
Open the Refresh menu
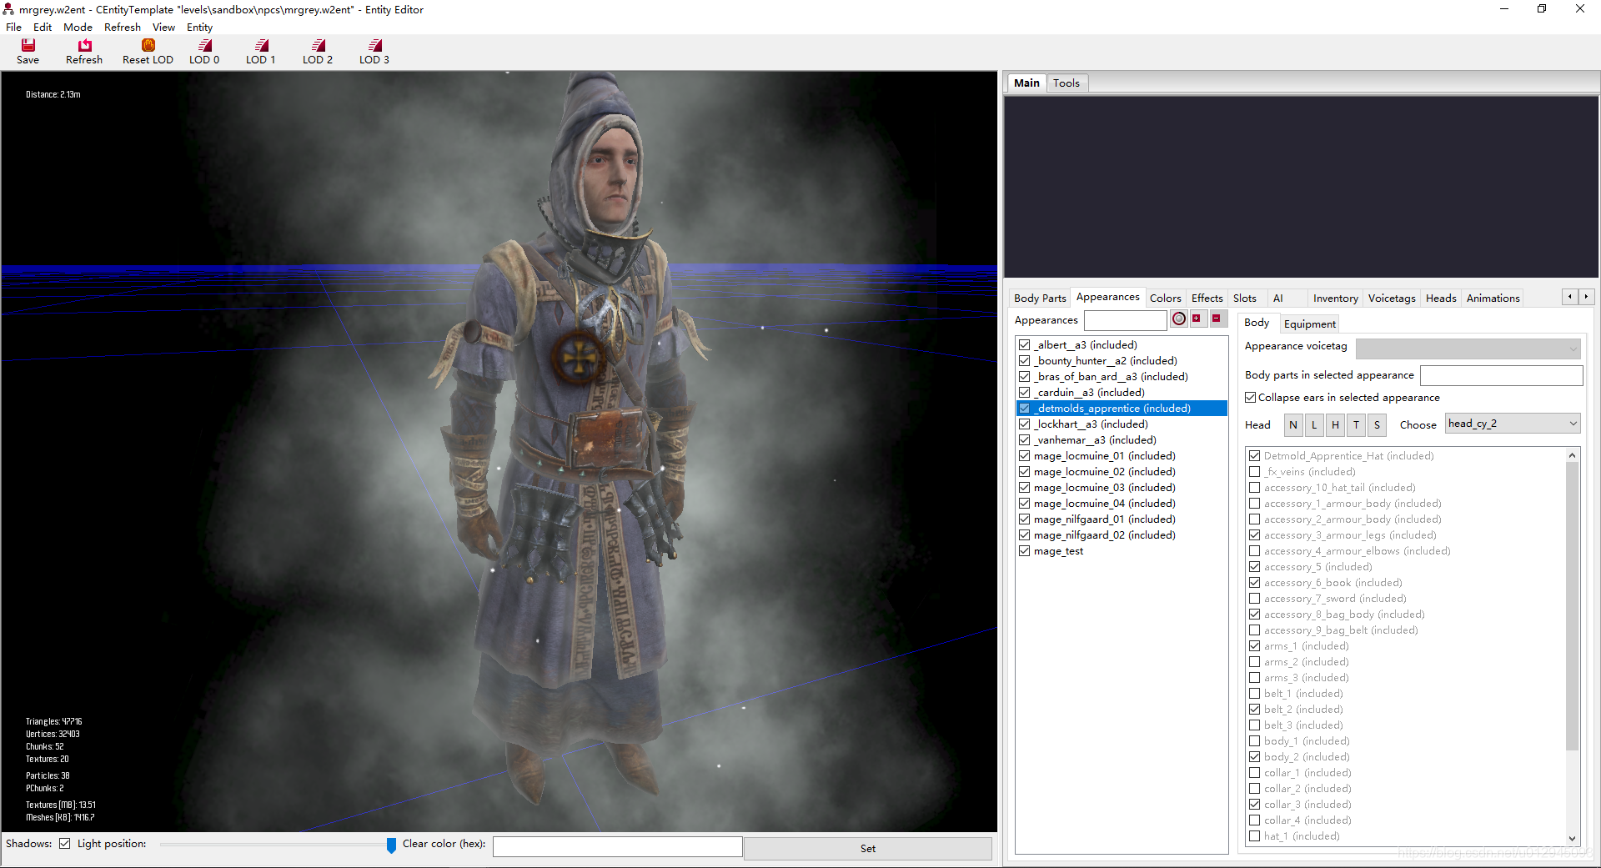click(x=123, y=28)
